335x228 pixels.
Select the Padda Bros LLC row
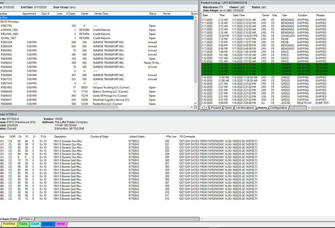point(97,104)
